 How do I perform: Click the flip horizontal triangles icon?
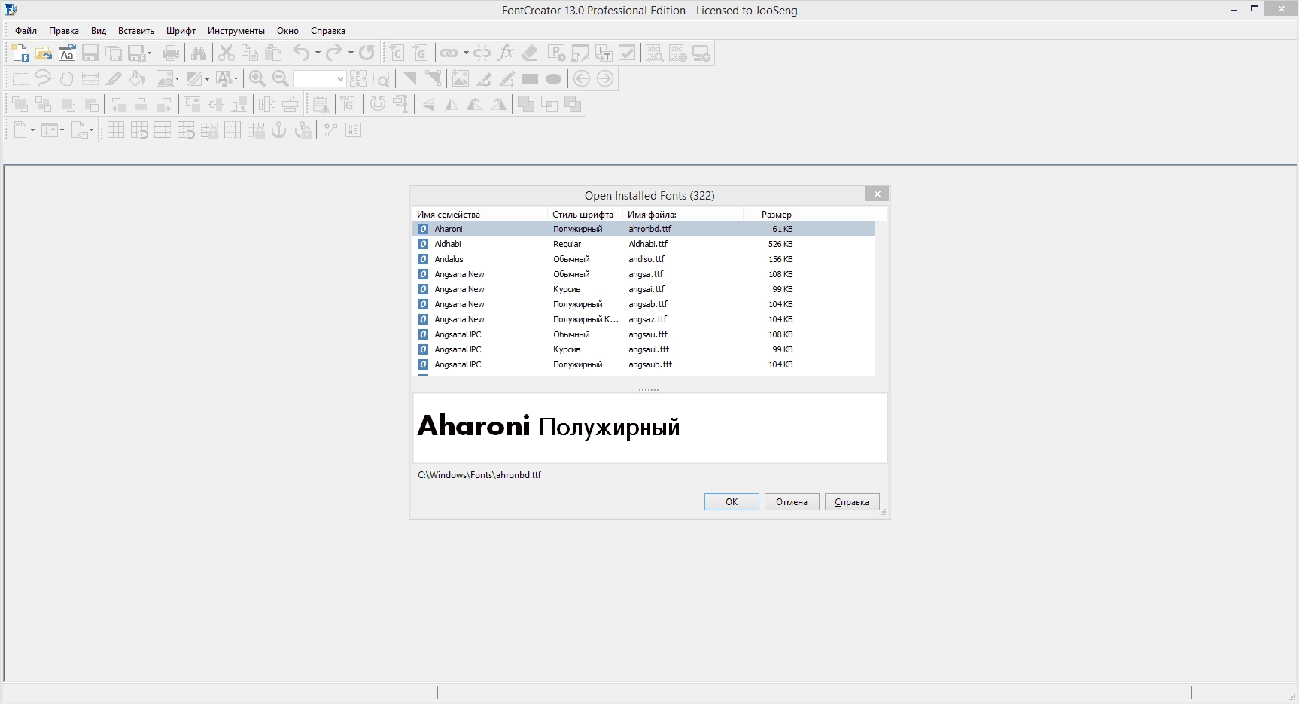(x=452, y=104)
